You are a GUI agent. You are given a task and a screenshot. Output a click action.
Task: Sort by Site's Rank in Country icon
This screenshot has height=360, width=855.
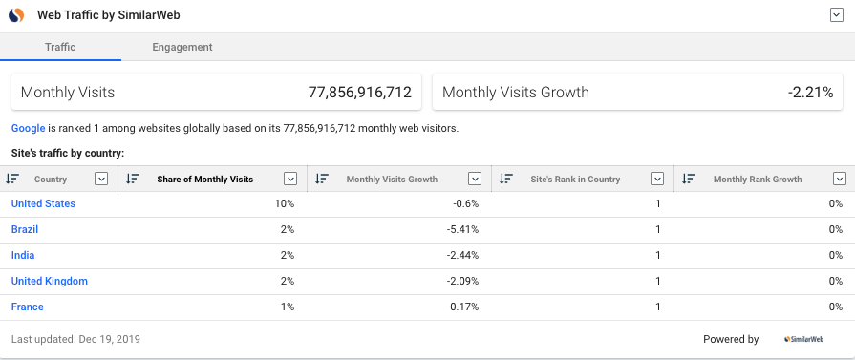click(x=506, y=179)
